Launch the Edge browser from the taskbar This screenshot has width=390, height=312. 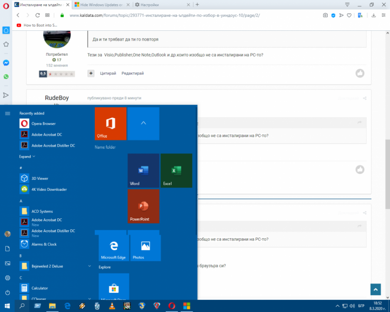67,306
